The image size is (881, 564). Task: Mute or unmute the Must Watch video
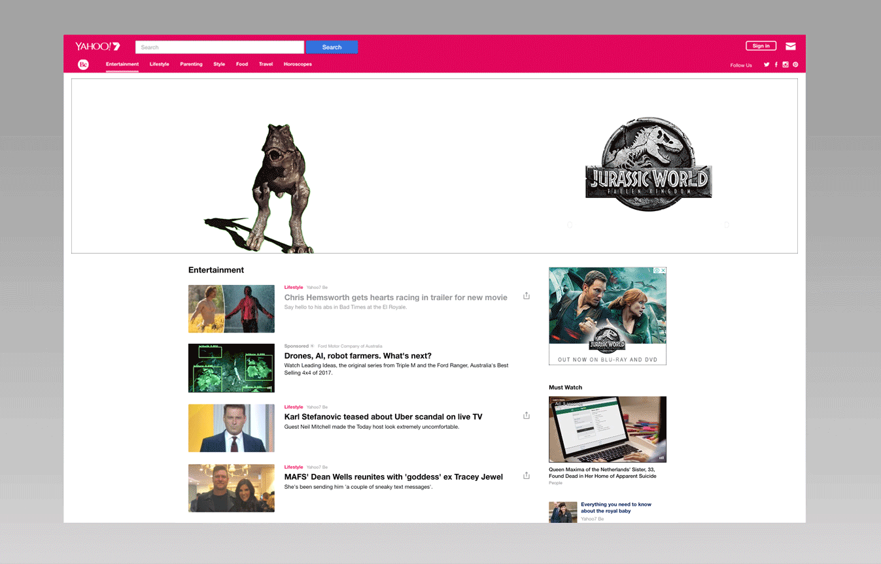[x=661, y=457]
